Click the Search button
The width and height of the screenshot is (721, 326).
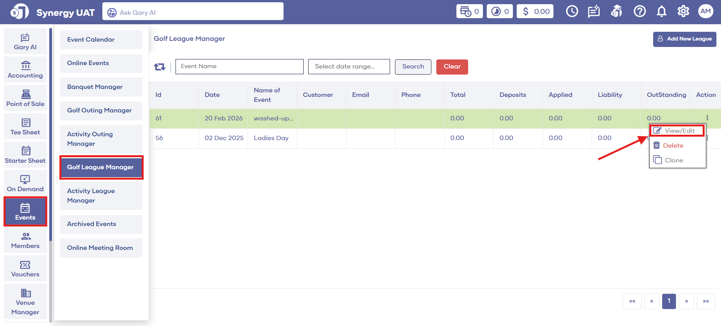[413, 67]
